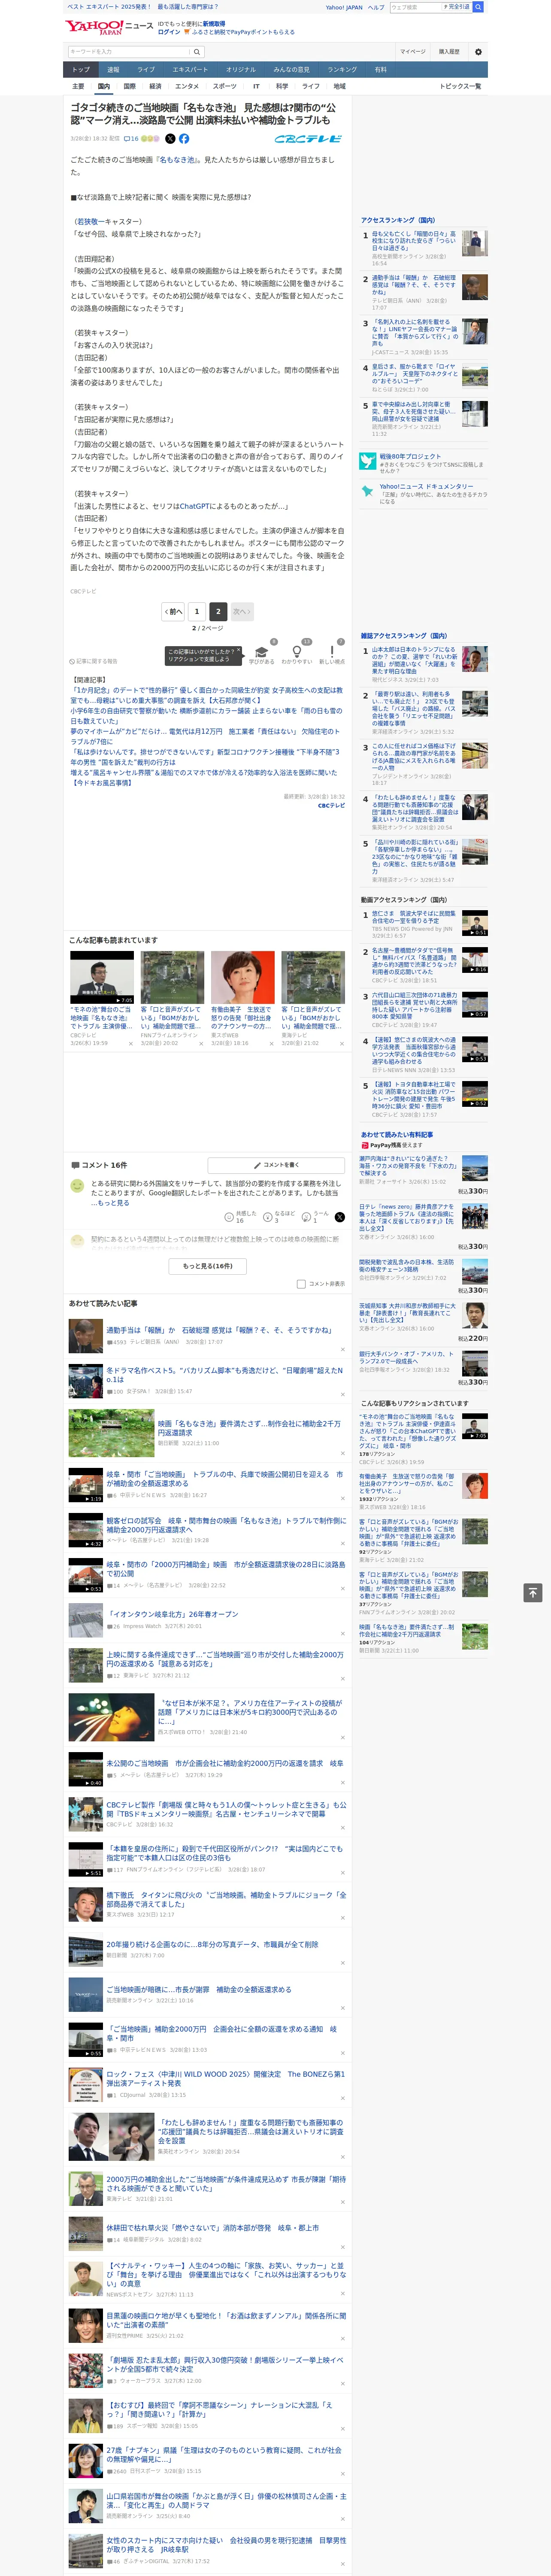
Task: Click the search magnifier beside the keyword field
Action: click(x=197, y=52)
